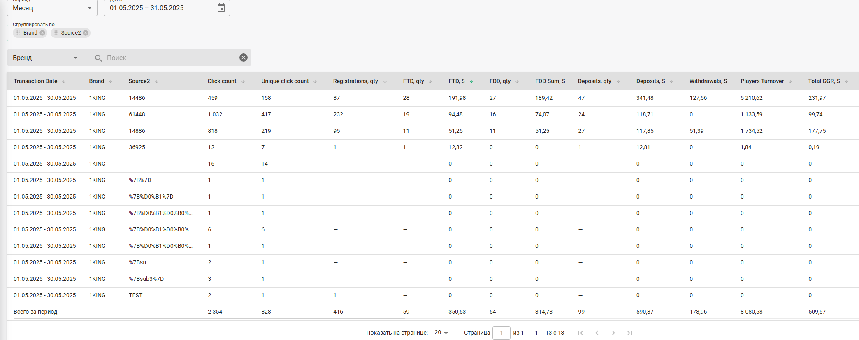Image resolution: width=859 pixels, height=340 pixels.
Task: Select source 36925 cell
Action: tap(137, 147)
